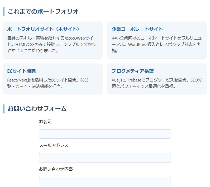Open the ブログメディア構築 card heading
210x187 pixels.
pyautogui.click(x=133, y=71)
